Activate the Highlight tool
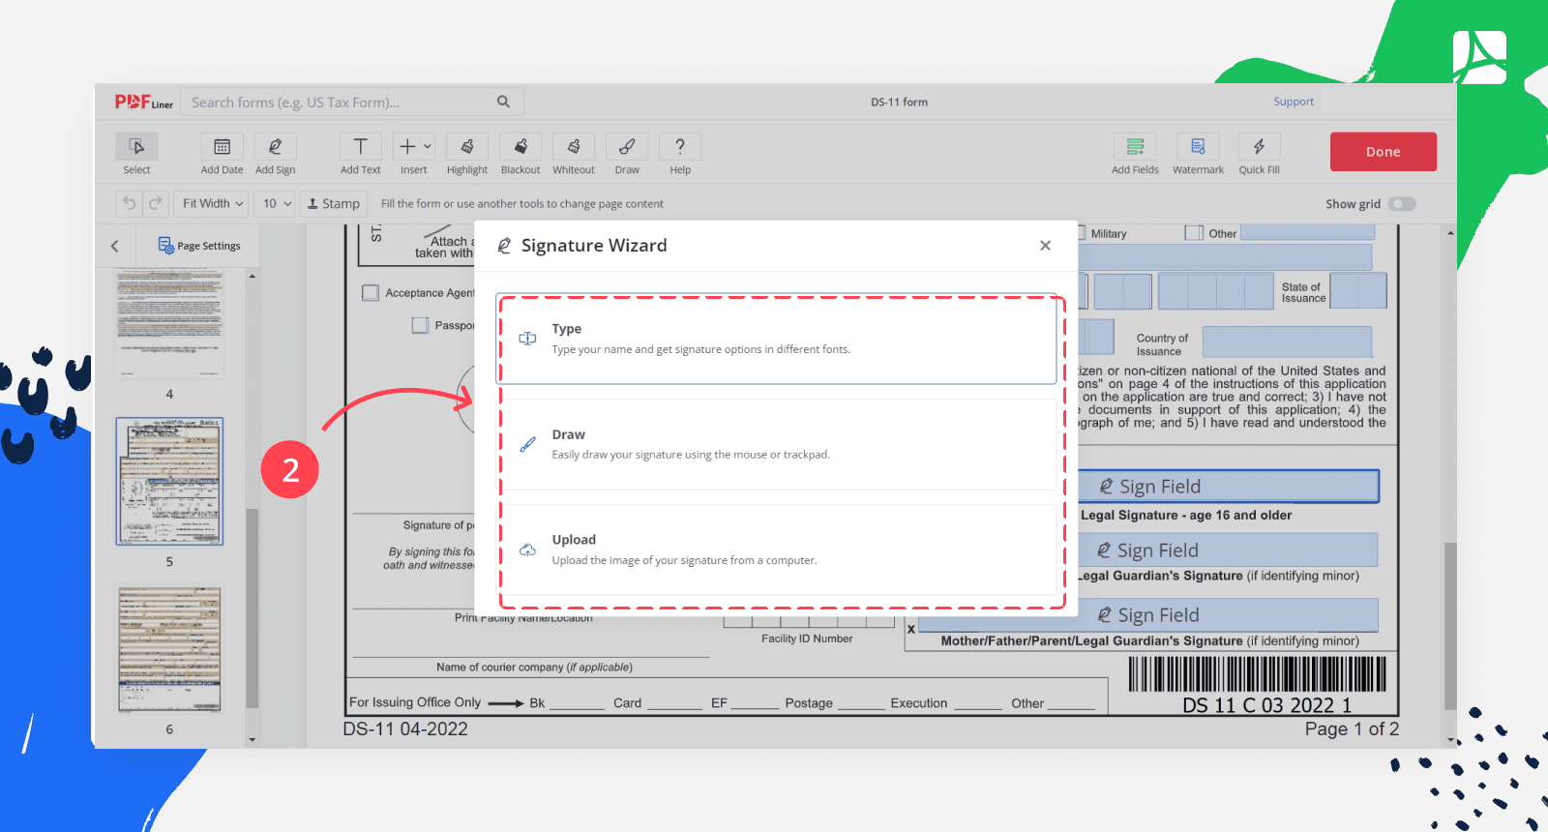Viewport: 1548px width, 832px height. (x=467, y=147)
